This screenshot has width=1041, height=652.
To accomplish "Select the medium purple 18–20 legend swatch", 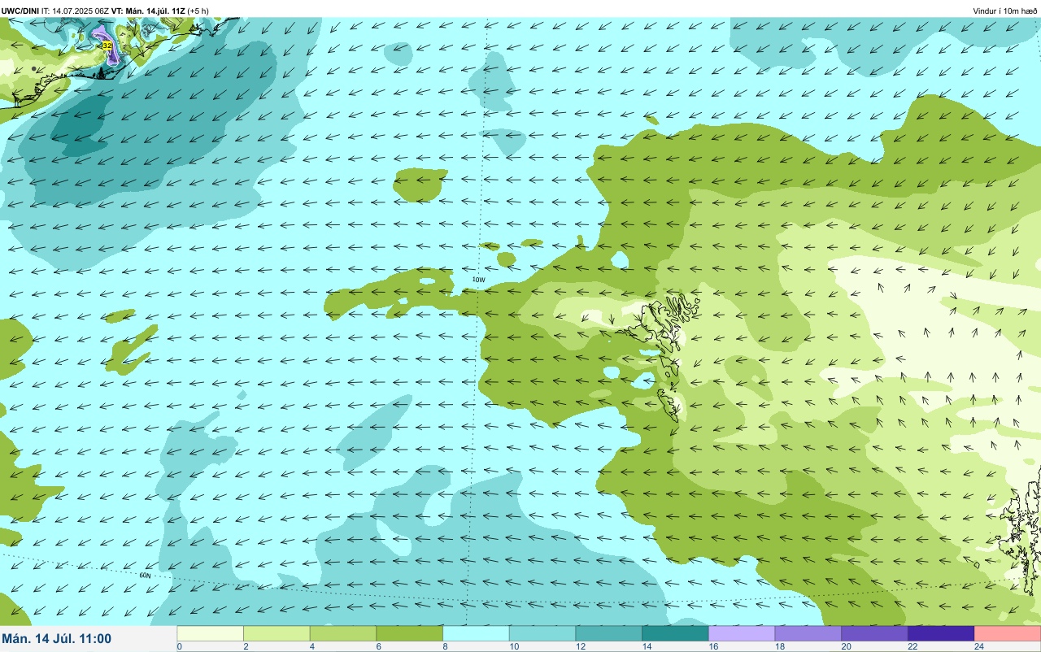I will (x=808, y=633).
